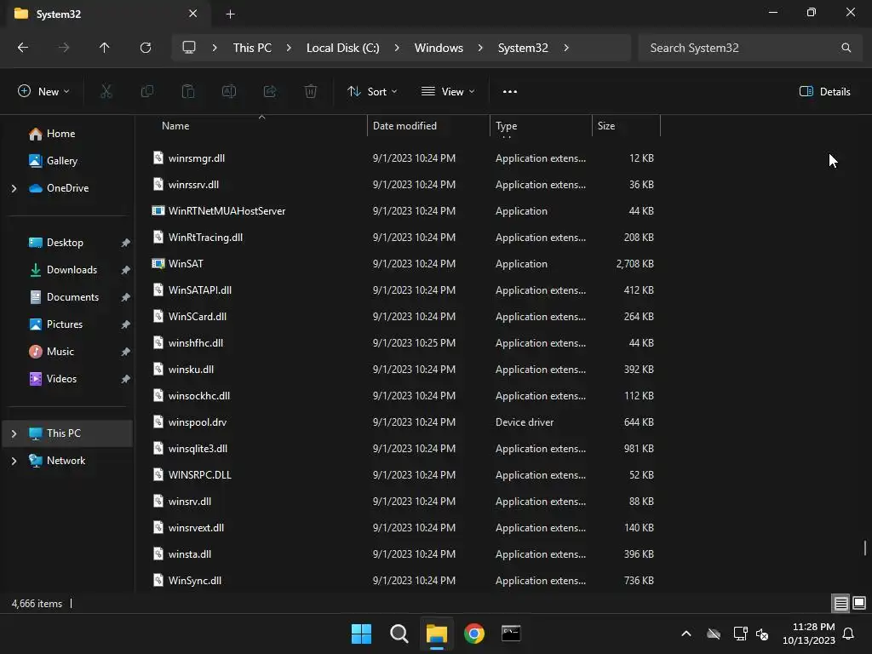Toggle the Details pane
The image size is (872, 654).
click(824, 91)
